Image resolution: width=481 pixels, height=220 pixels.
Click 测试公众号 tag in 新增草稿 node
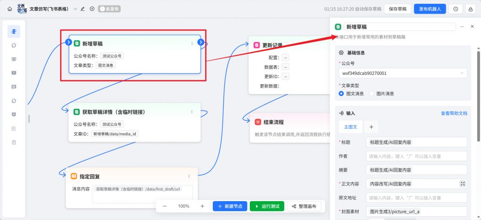[112, 56]
